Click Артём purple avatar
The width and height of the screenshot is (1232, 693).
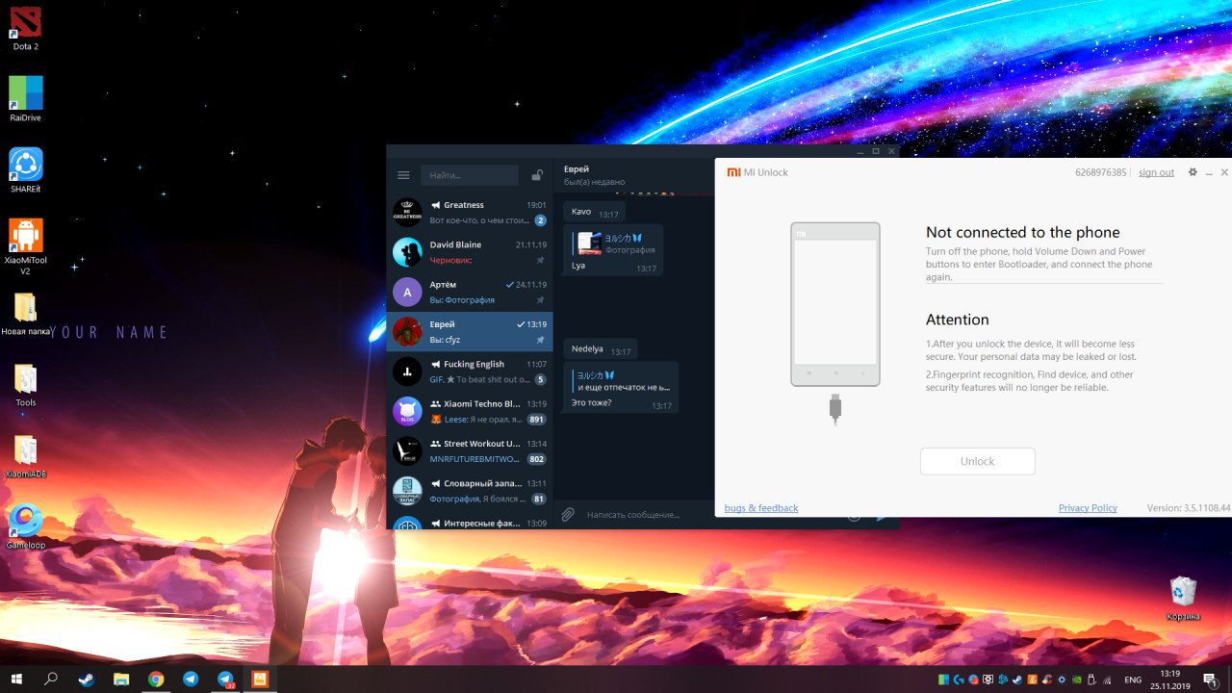(x=407, y=292)
